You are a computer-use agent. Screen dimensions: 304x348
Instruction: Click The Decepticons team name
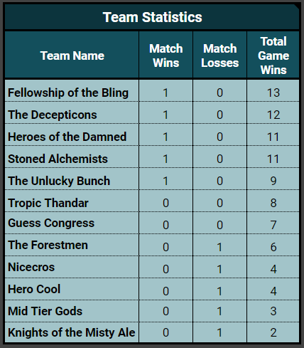(x=53, y=115)
